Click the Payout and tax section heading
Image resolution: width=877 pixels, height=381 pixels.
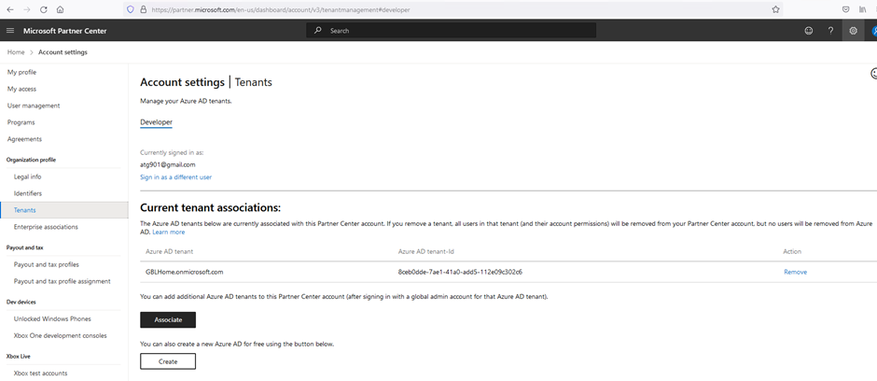click(24, 247)
